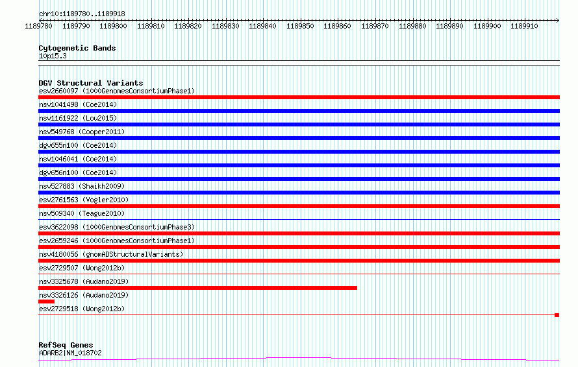Screen dimensions: 578x367
Task: Click ruler coordinate 1189790
Action: 76,26
